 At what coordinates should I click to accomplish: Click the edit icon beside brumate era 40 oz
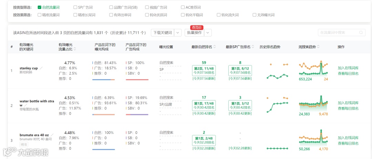tap(52, 135)
